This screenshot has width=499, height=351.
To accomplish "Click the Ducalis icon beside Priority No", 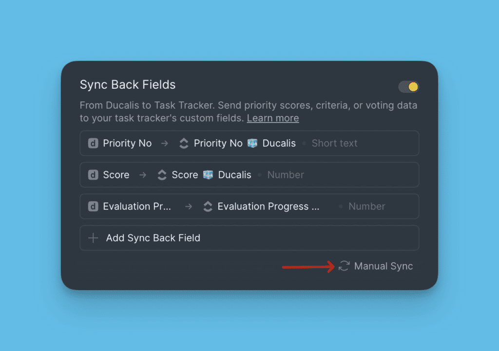I will [93, 143].
